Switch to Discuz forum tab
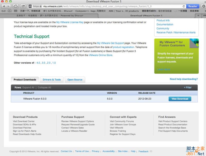 [50, 16]
